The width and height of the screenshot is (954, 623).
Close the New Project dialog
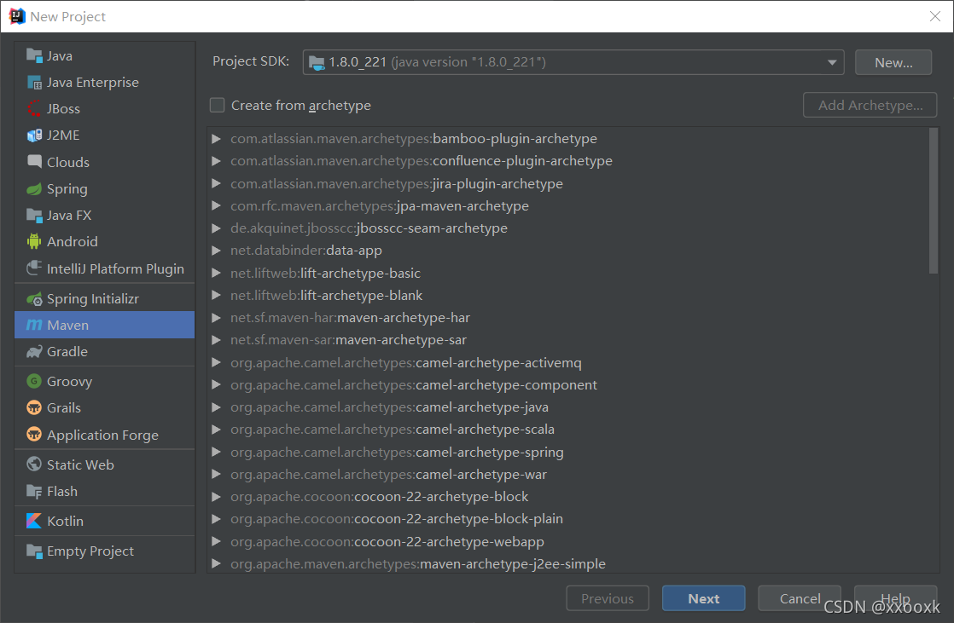pyautogui.click(x=935, y=16)
